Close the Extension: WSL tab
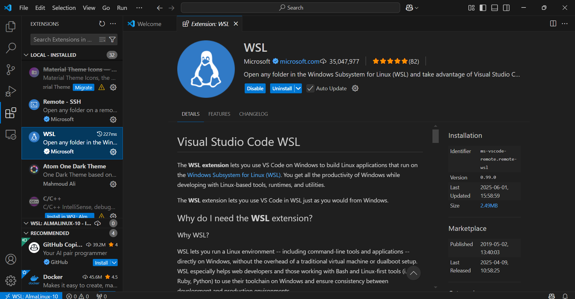Viewport: 575px width, 299px height. [x=236, y=24]
